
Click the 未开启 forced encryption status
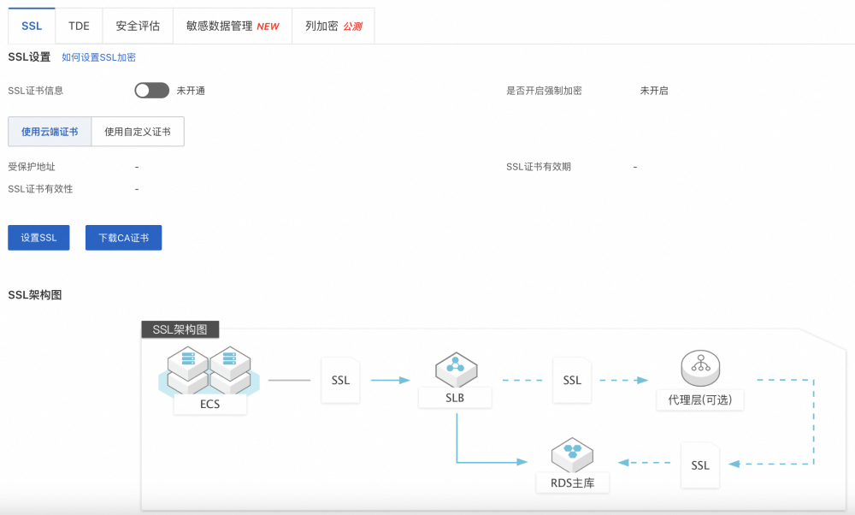coord(654,91)
